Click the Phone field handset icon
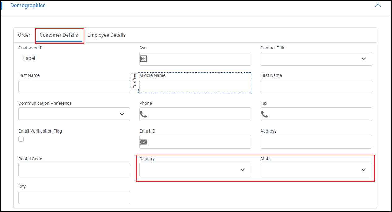The width and height of the screenshot is (392, 212). point(143,114)
